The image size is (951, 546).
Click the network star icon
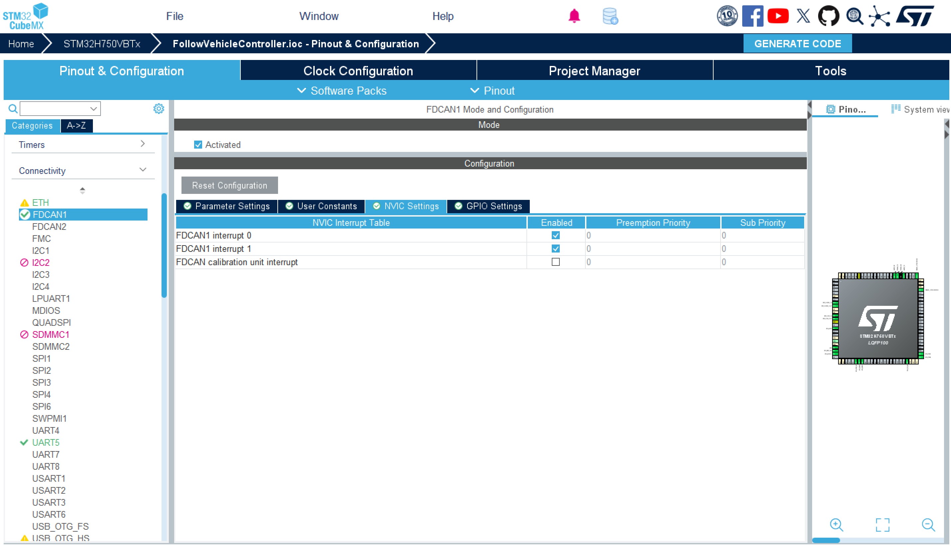(879, 16)
